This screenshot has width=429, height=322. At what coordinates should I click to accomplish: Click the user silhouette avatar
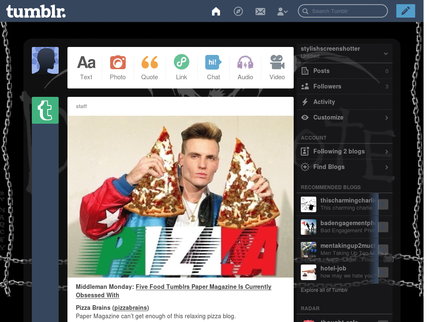(x=45, y=60)
